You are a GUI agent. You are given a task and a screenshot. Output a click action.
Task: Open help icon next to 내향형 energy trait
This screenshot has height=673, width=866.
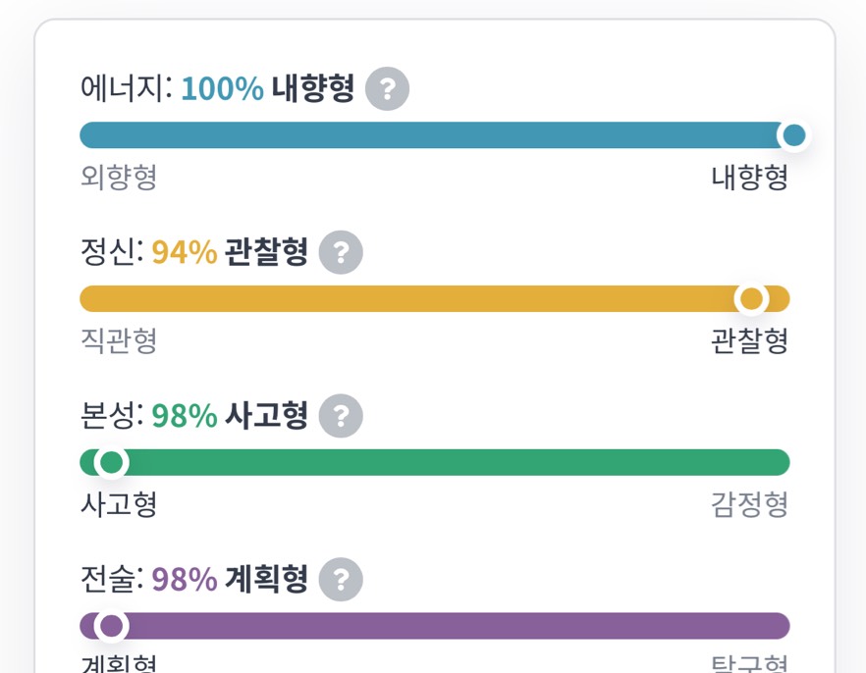coord(387,89)
